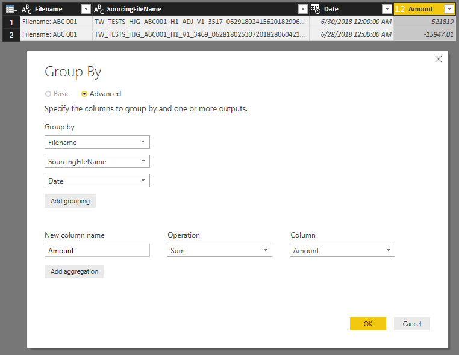459x355 pixels.
Task: Click the cell with amount -15947.01
Action: [425, 34]
